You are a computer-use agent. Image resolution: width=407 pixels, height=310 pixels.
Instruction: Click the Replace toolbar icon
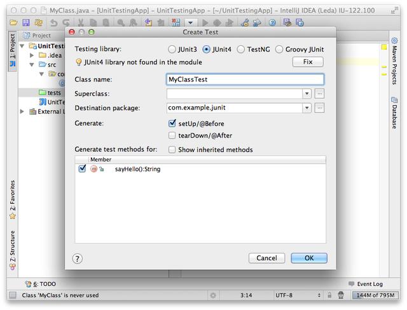click(133, 23)
